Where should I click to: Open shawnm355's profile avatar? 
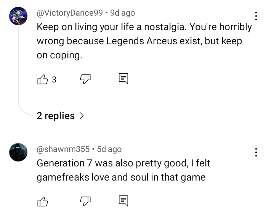(18, 152)
